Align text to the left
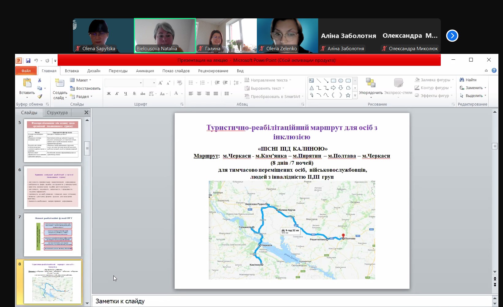 pyautogui.click(x=191, y=94)
